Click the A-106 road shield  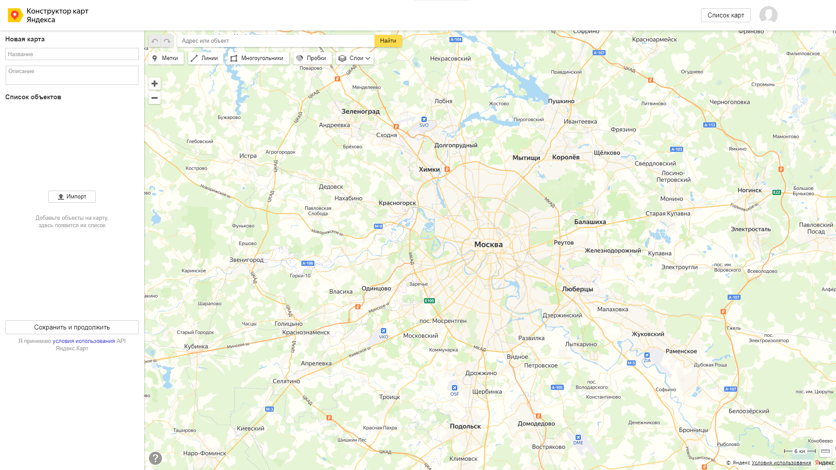point(308,263)
